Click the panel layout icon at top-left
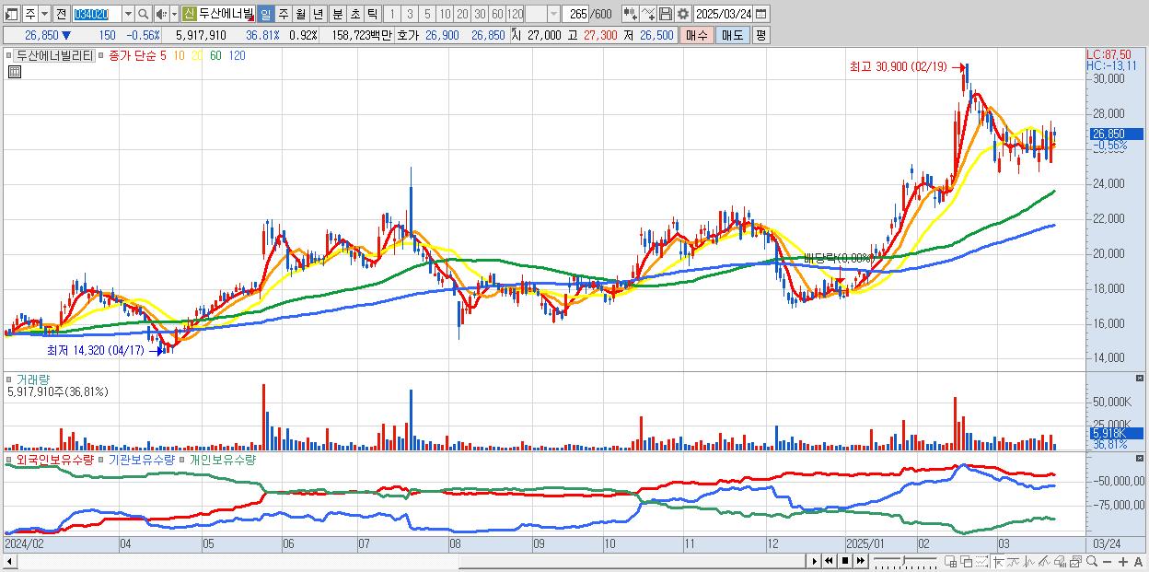Image resolution: width=1149 pixels, height=572 pixels. click(x=11, y=15)
